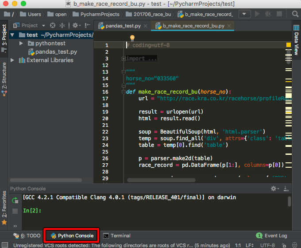Click line number 16 in gutter
Viewport: 301px width, 248px height.
click(x=105, y=92)
